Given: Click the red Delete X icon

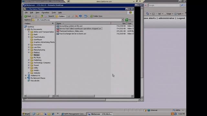Looking at the screenshot, I should (76, 16).
